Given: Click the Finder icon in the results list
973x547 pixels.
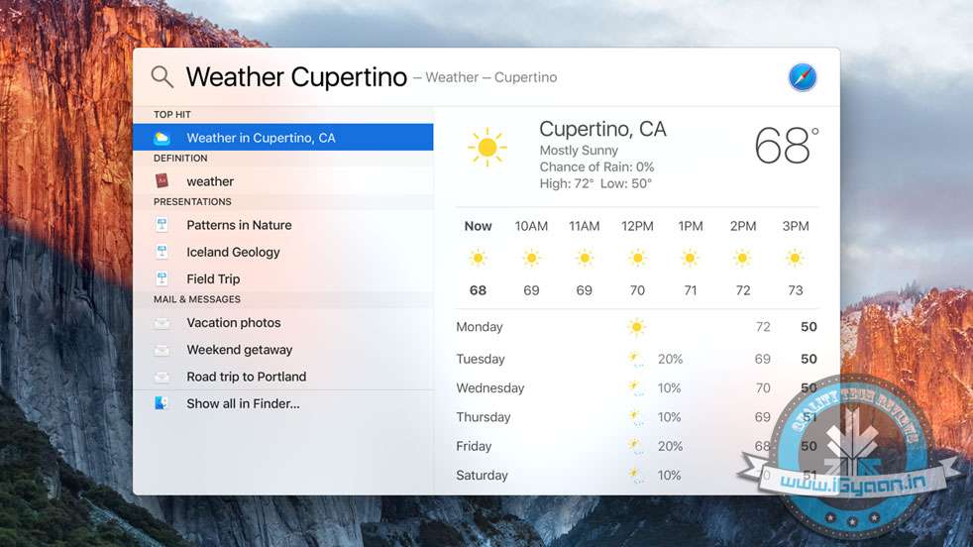Looking at the screenshot, I should coord(162,403).
